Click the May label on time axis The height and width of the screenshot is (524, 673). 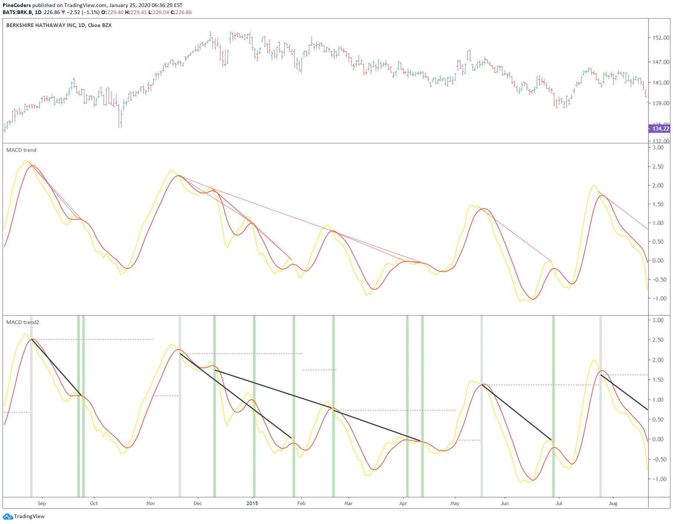click(455, 503)
